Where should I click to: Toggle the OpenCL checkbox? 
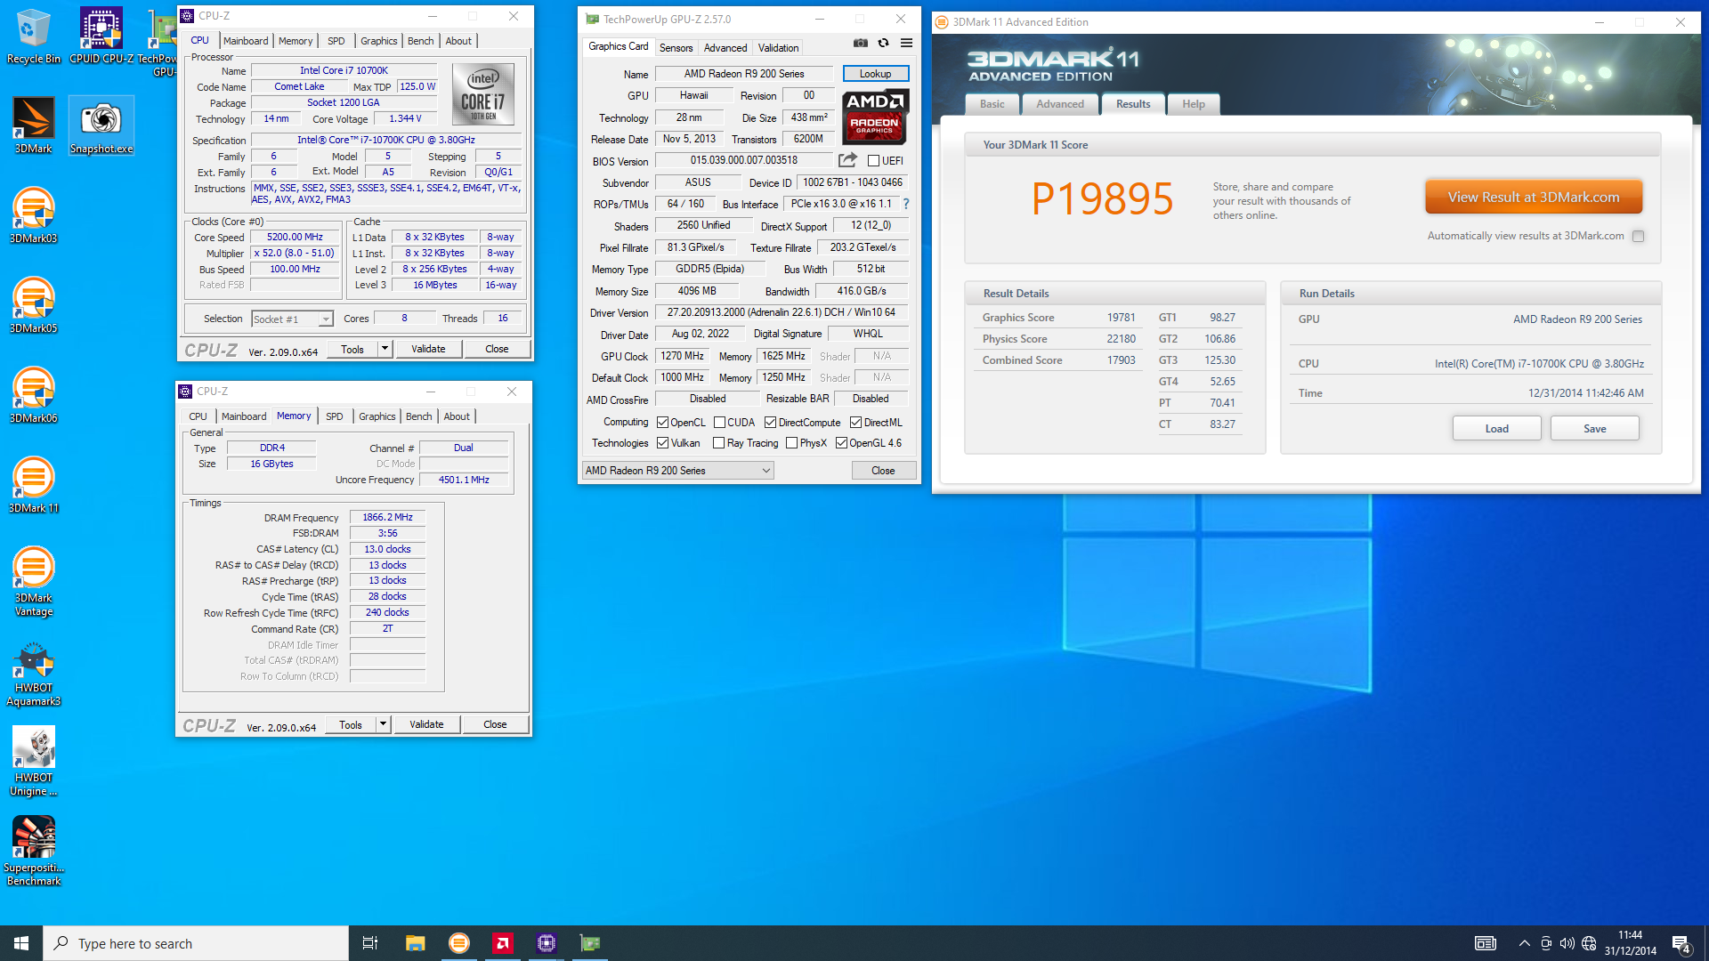662,423
